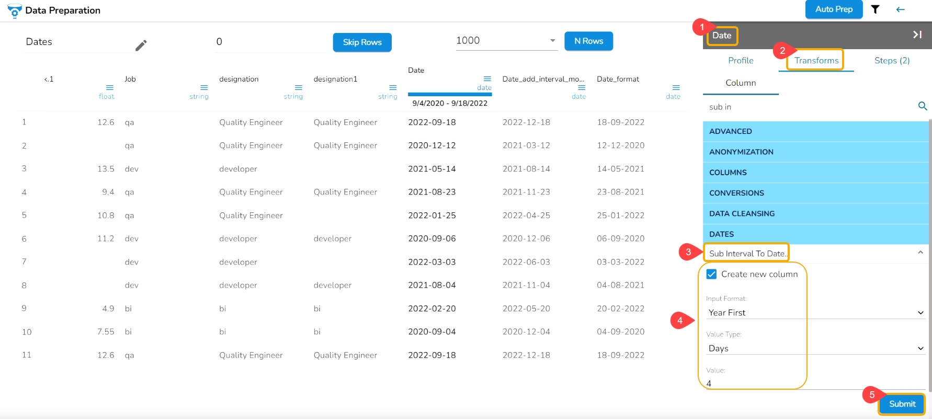
Task: Select the Date_add_interval_mo... column header
Action: [x=543, y=79]
